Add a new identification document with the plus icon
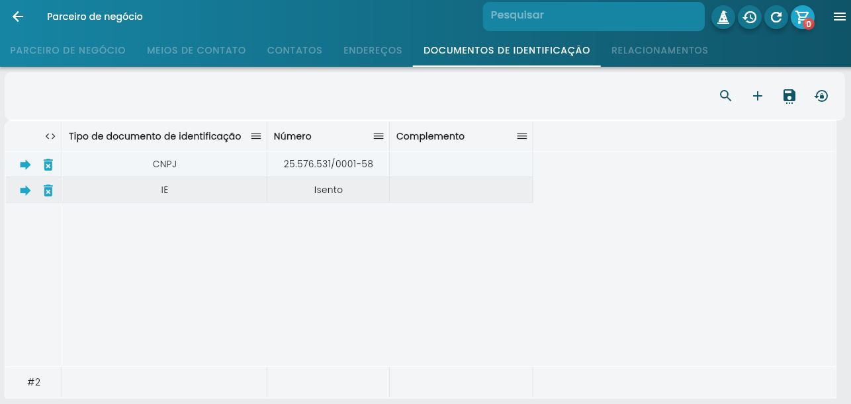851x404 pixels. (x=758, y=96)
